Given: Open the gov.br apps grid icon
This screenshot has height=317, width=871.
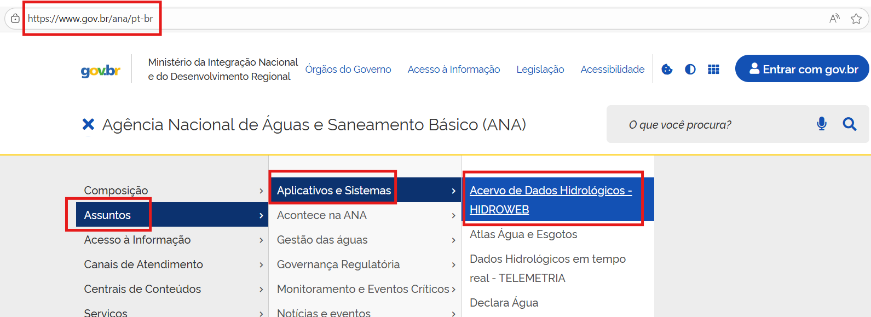Looking at the screenshot, I should click(x=713, y=70).
